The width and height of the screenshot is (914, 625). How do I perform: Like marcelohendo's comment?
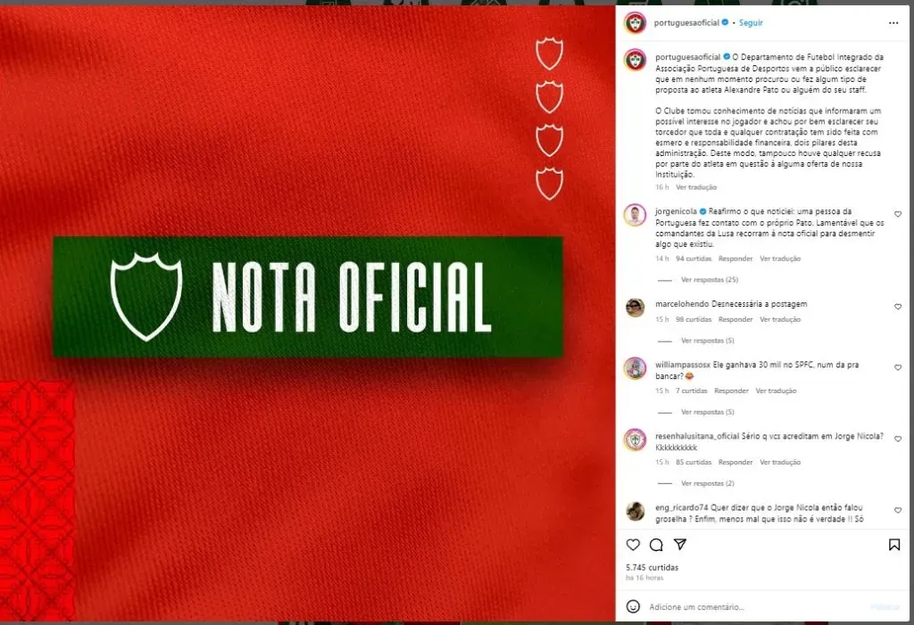click(897, 306)
